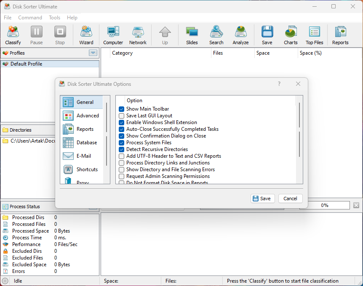Click the Save button in Options dialog

pyautogui.click(x=262, y=199)
